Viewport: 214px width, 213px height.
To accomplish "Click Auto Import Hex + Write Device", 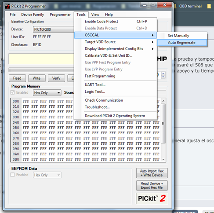I will tap(152, 173).
